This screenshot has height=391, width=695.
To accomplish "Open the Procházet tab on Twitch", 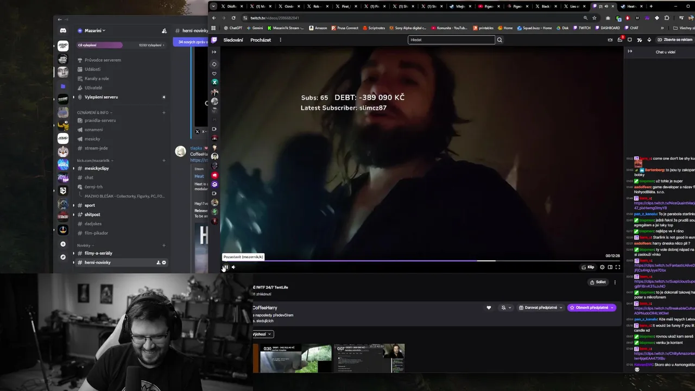I will (261, 40).
